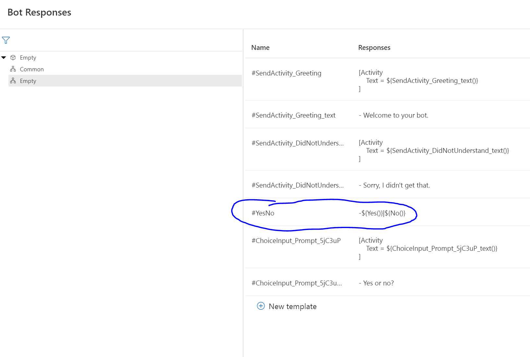Click the Sorry, I didn't get that response
The width and height of the screenshot is (530, 357).
(394, 185)
